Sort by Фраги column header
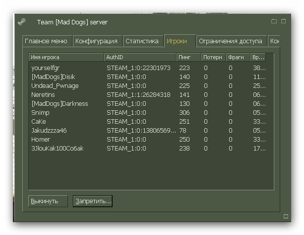This screenshot has height=235, width=304. coord(238,57)
